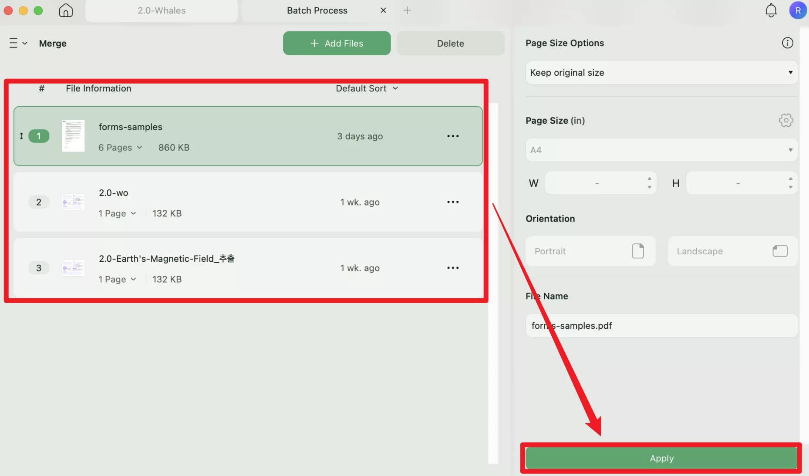Viewport: 809px width, 476px height.
Task: Click the number 2 badge of 2.0-wo
Action: [39, 202]
